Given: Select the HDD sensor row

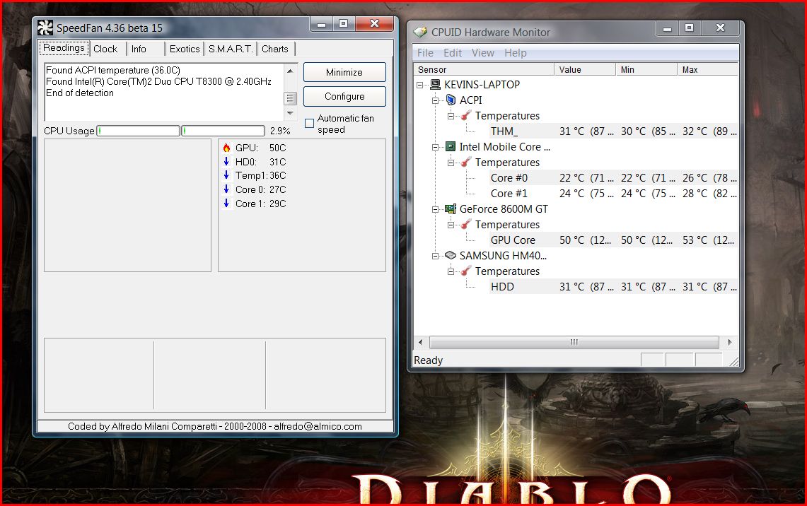Looking at the screenshot, I should click(x=612, y=286).
